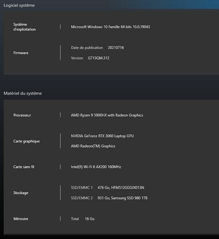Click the NVIDIA GeForce RTX 3060 entry
This screenshot has width=219, height=239.
pyautogui.click(x=102, y=136)
